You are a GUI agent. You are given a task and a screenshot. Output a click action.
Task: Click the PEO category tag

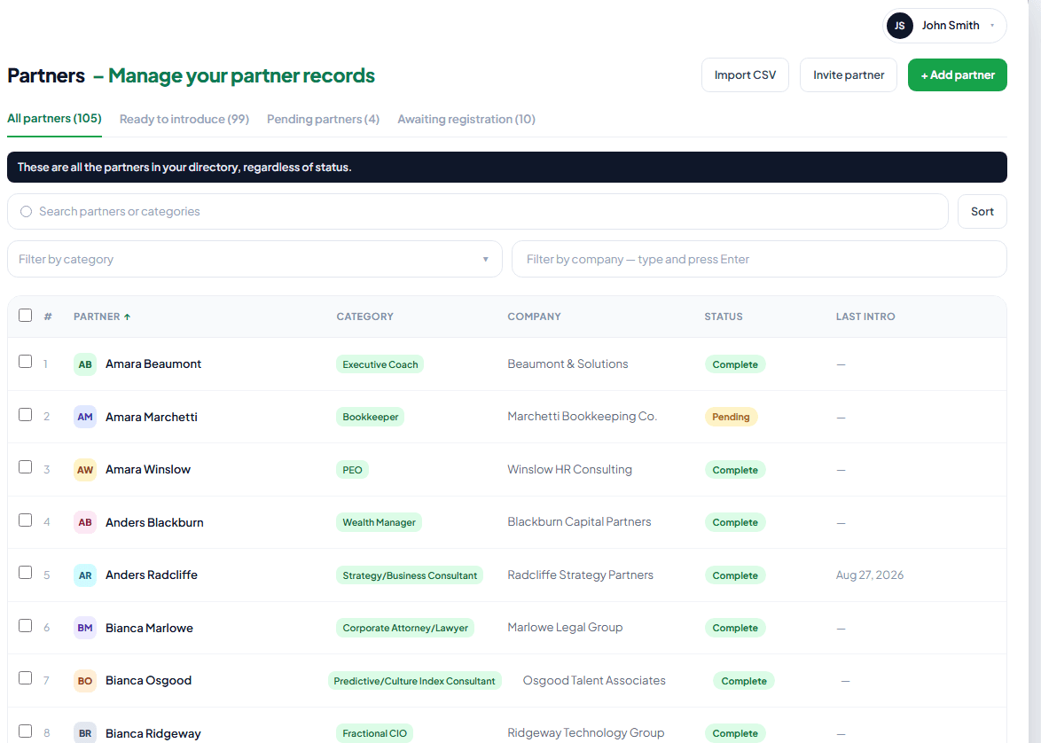point(353,470)
